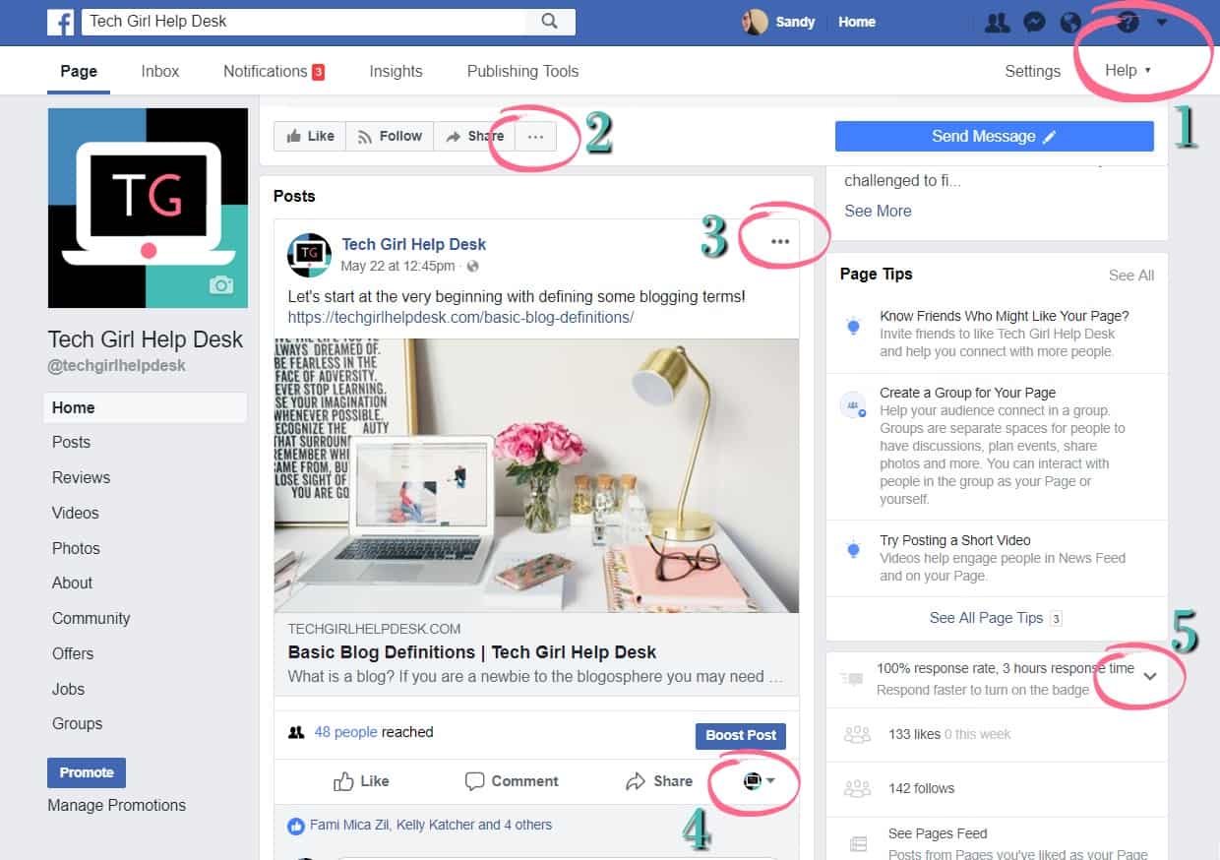The image size is (1220, 860).
Task: Open Sandy's profile avatar
Action: click(x=755, y=22)
